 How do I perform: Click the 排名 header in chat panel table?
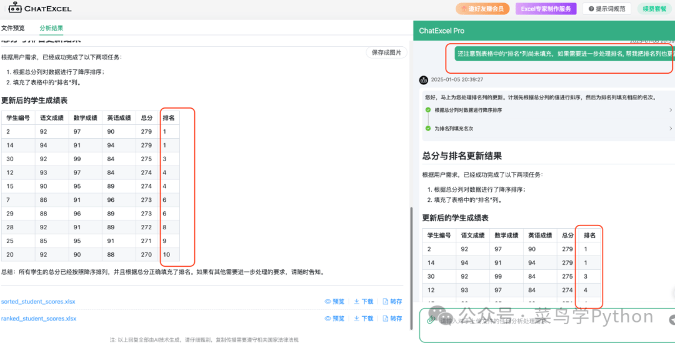589,236
